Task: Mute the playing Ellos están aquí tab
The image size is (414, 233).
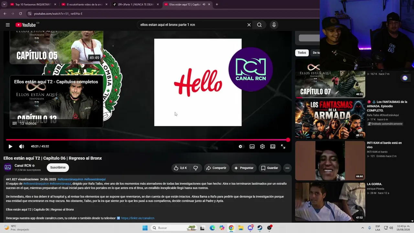Action: pos(204,5)
